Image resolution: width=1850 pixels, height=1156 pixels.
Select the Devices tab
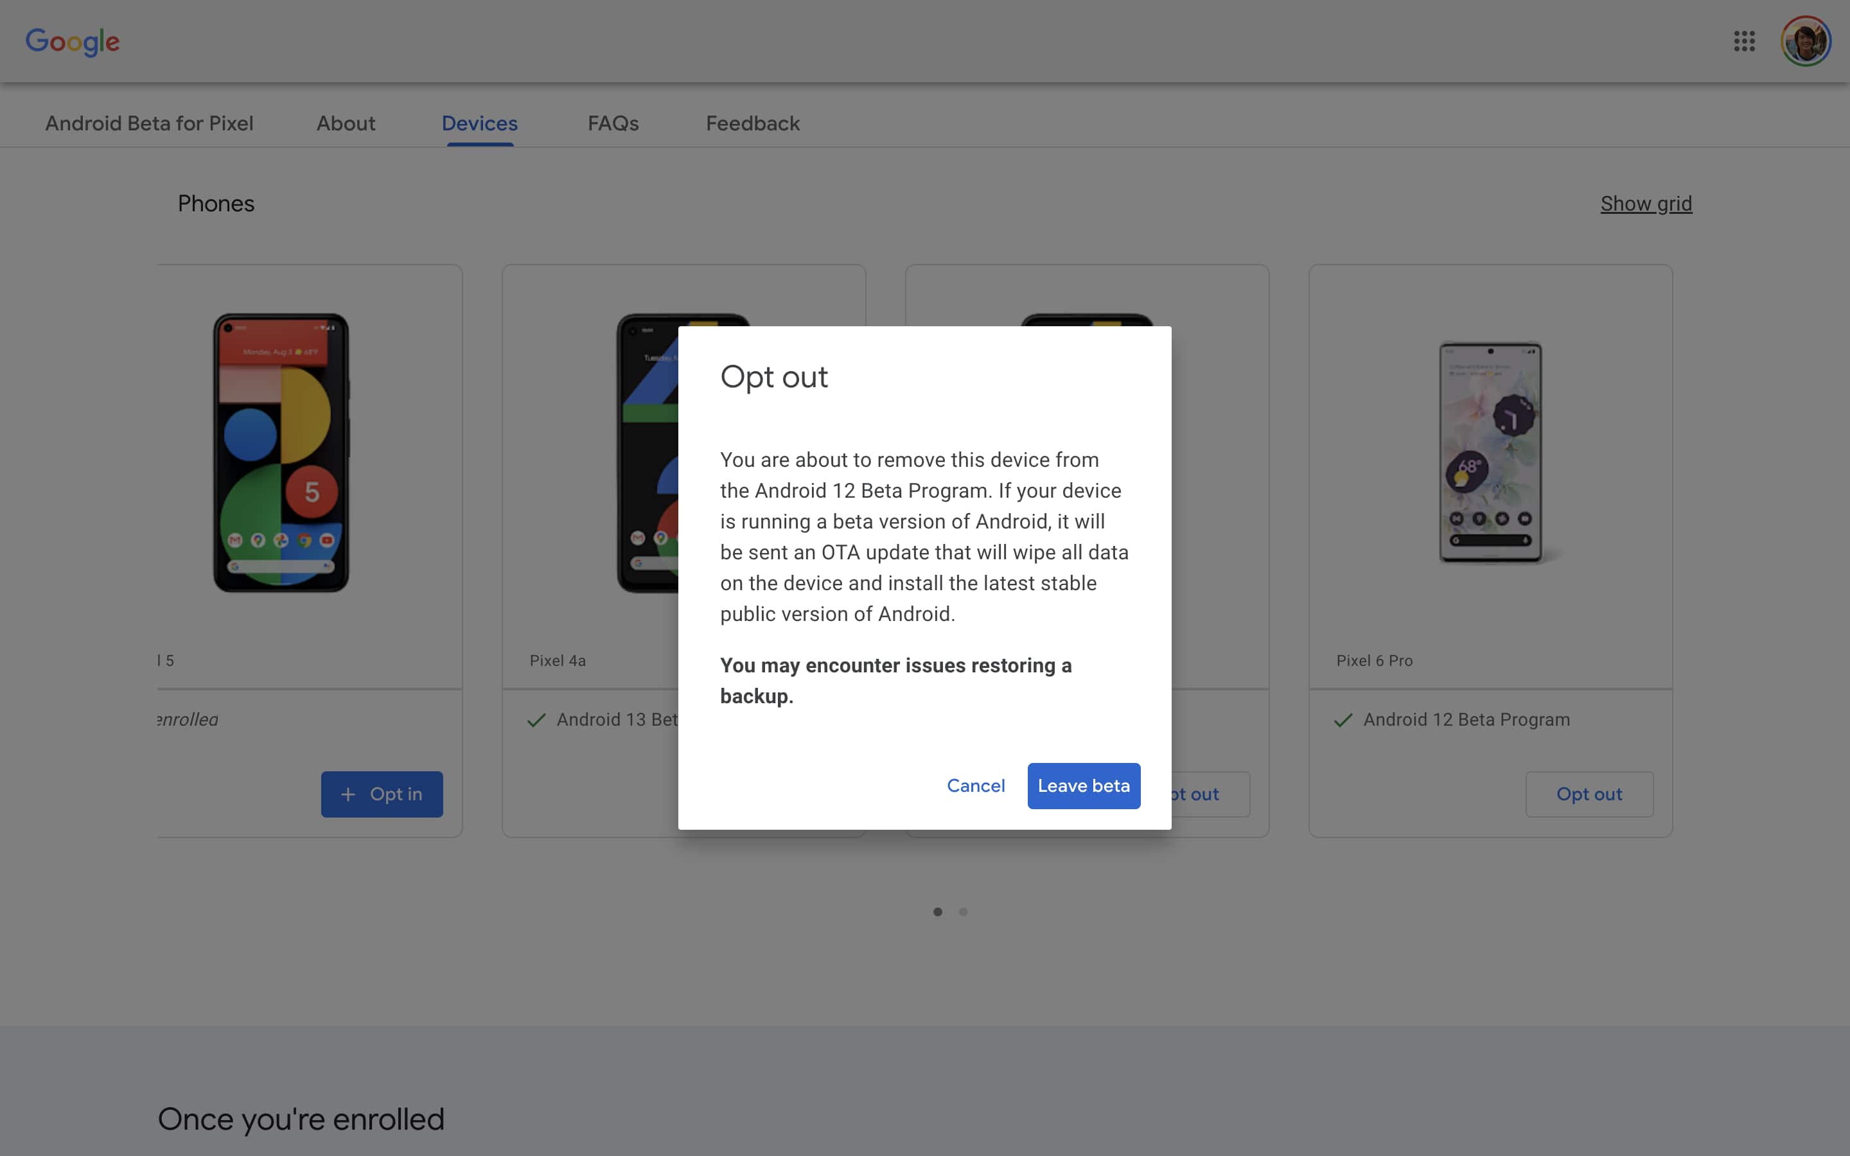(479, 123)
